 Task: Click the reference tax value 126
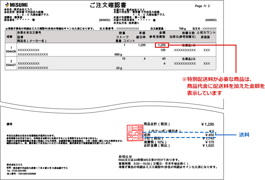163,50
